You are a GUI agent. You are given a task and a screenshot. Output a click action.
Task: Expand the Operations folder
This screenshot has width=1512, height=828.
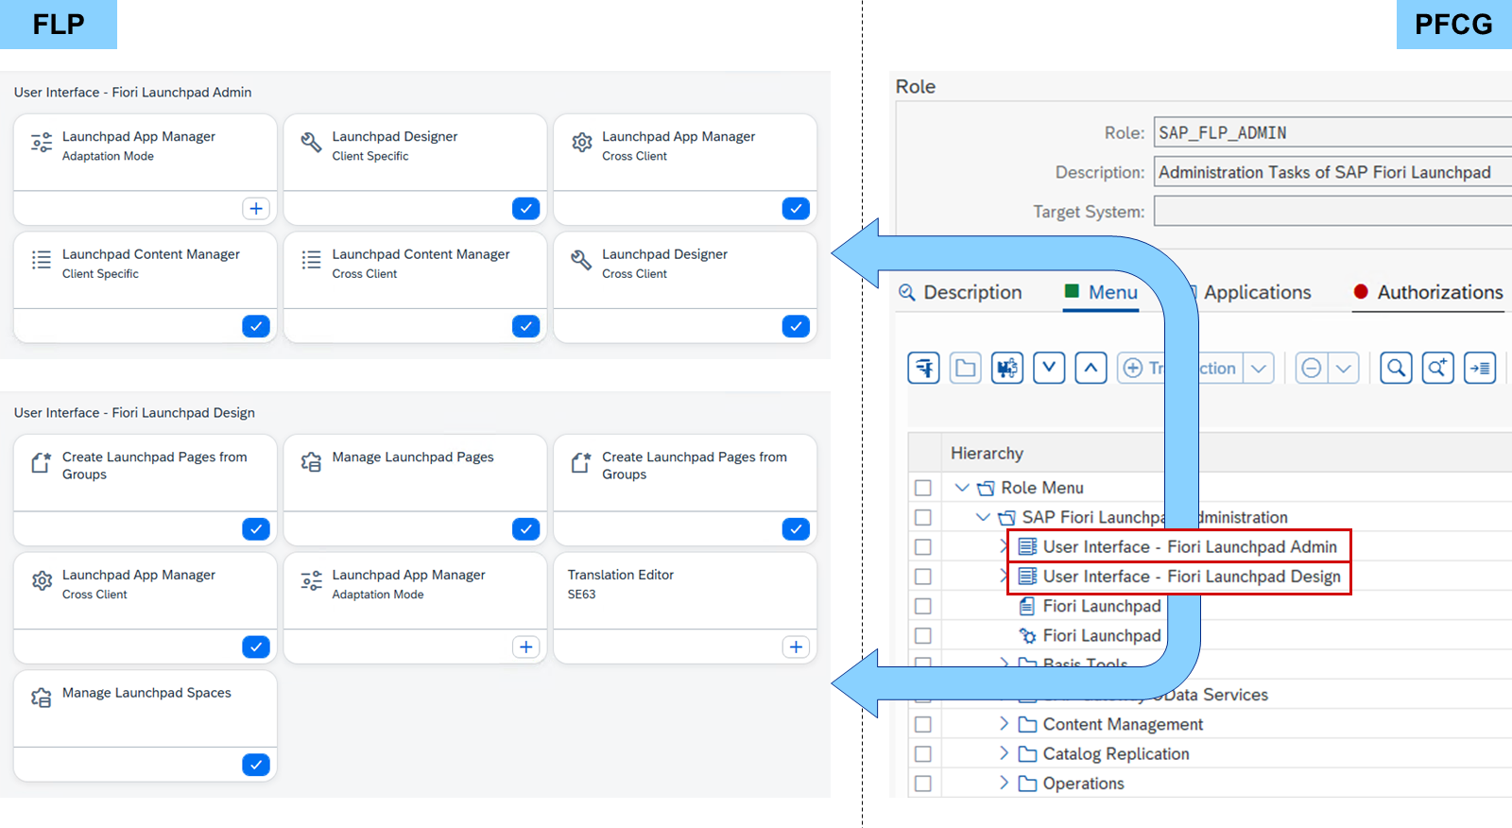[x=1004, y=783]
